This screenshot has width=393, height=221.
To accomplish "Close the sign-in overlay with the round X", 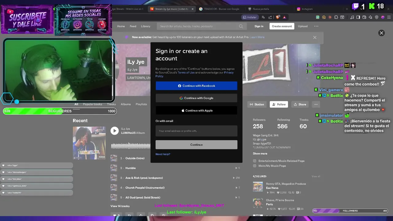I will 381,33.
